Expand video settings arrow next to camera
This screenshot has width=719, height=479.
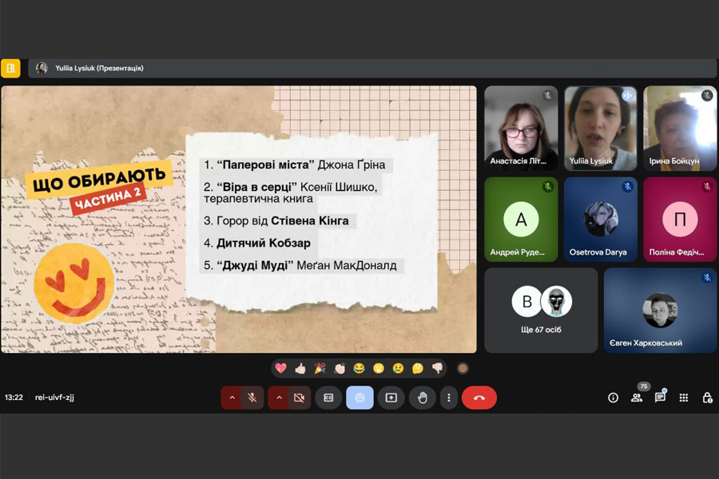[x=279, y=398]
